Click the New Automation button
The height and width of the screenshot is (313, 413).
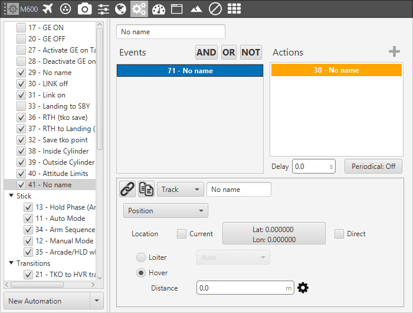[x=47, y=301]
